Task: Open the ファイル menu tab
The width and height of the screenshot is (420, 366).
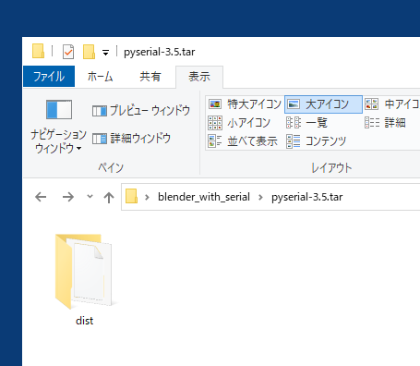Action: (x=49, y=76)
